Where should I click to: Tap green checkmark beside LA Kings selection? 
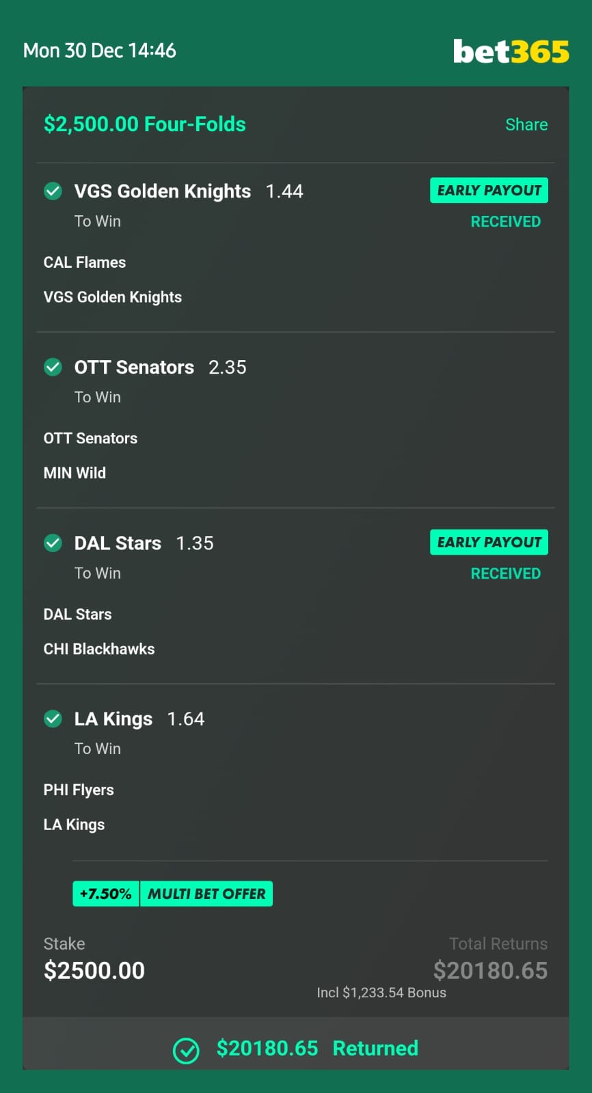(53, 719)
